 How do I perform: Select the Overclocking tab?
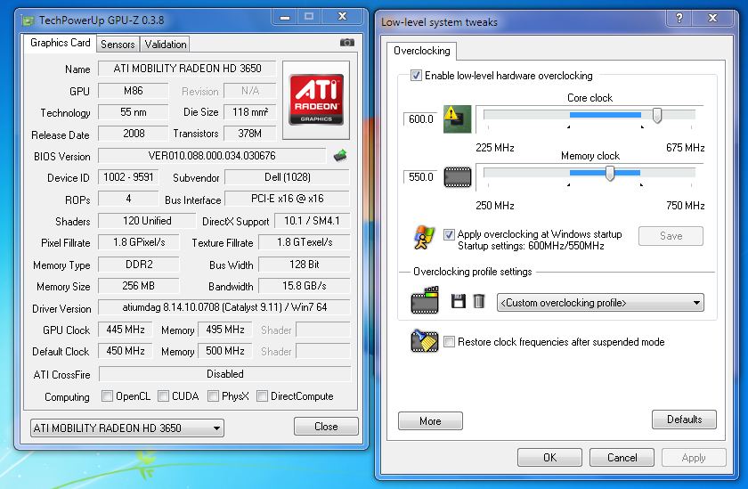click(x=422, y=51)
